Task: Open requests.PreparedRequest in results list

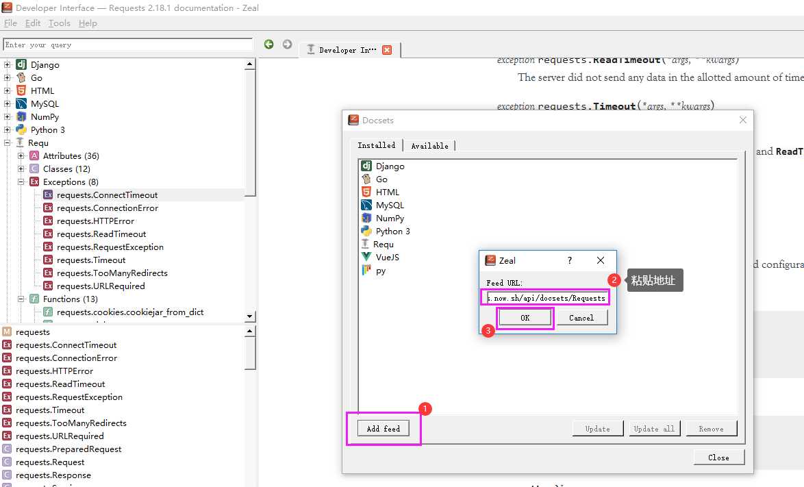Action: [68, 449]
